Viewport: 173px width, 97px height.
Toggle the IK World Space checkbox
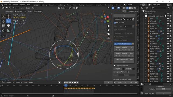pos(115,30)
